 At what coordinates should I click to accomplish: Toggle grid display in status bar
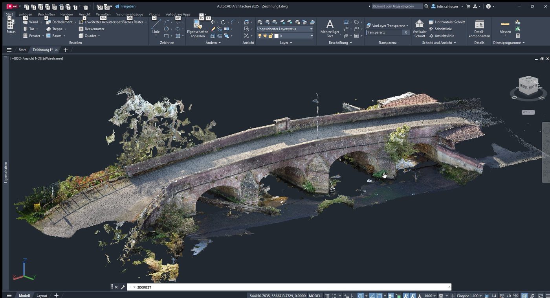point(327,296)
